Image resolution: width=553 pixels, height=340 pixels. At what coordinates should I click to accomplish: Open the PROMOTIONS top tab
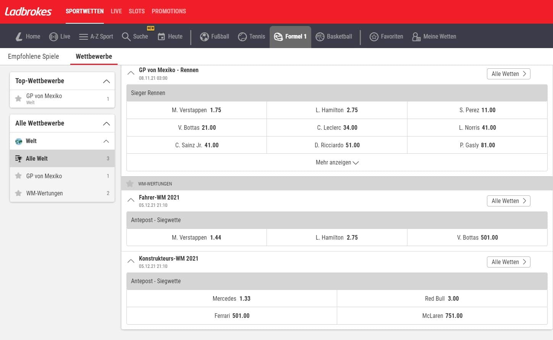click(169, 11)
